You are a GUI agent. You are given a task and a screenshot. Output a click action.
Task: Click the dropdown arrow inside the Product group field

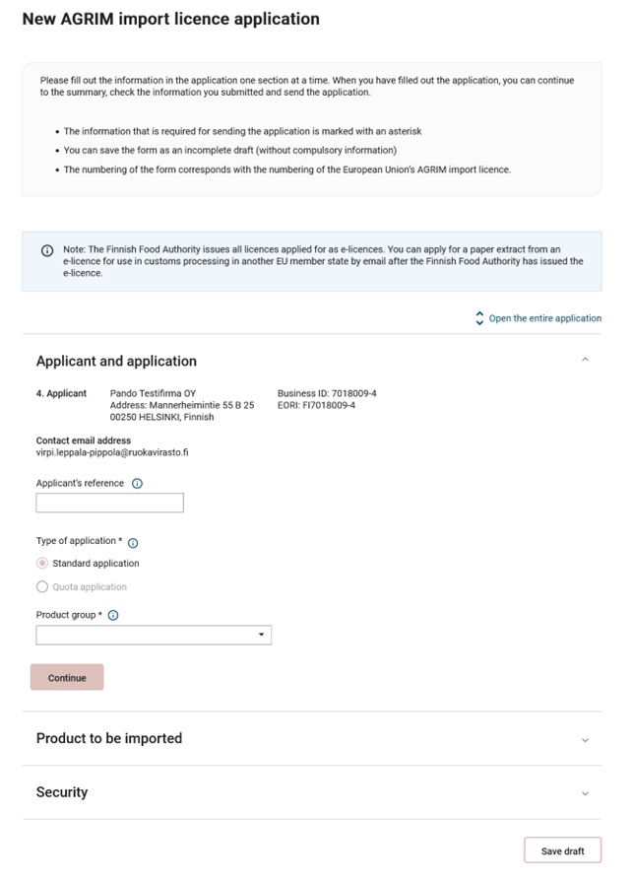click(x=261, y=635)
